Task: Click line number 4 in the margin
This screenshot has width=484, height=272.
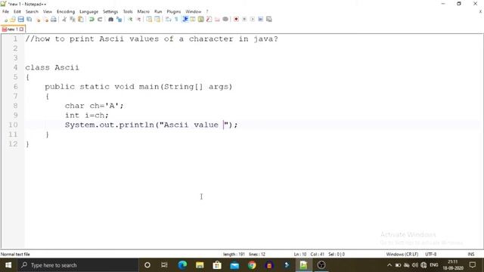Action: pyautogui.click(x=15, y=67)
